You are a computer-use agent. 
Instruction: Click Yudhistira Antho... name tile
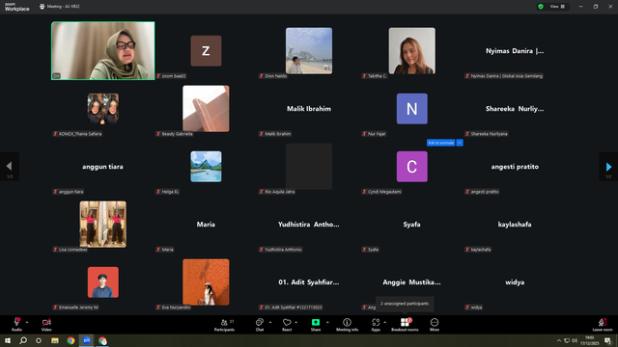(x=309, y=225)
